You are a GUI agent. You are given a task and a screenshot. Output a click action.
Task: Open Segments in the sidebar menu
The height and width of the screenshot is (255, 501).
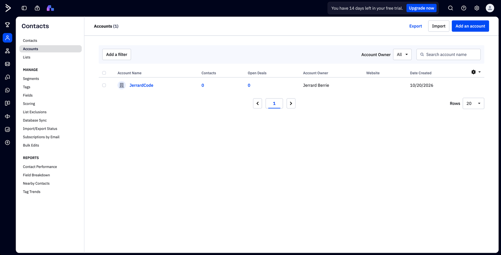[31, 79]
